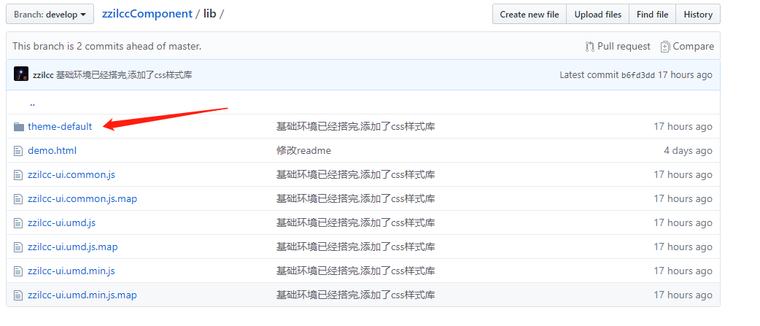This screenshot has height=326, width=760.
Task: Click the zzilcc-ui.umd.min.js.map file icon
Action: pyautogui.click(x=19, y=295)
